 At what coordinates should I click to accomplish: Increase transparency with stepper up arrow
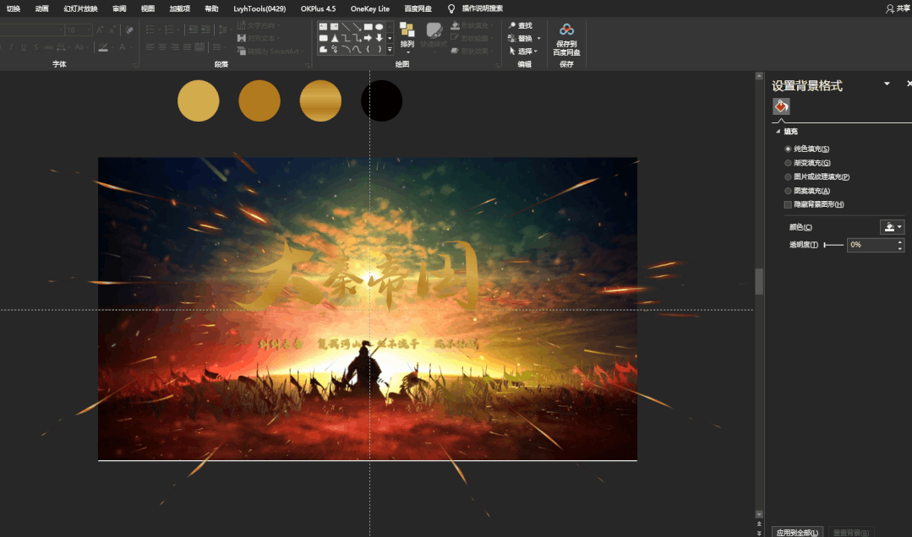tap(900, 241)
